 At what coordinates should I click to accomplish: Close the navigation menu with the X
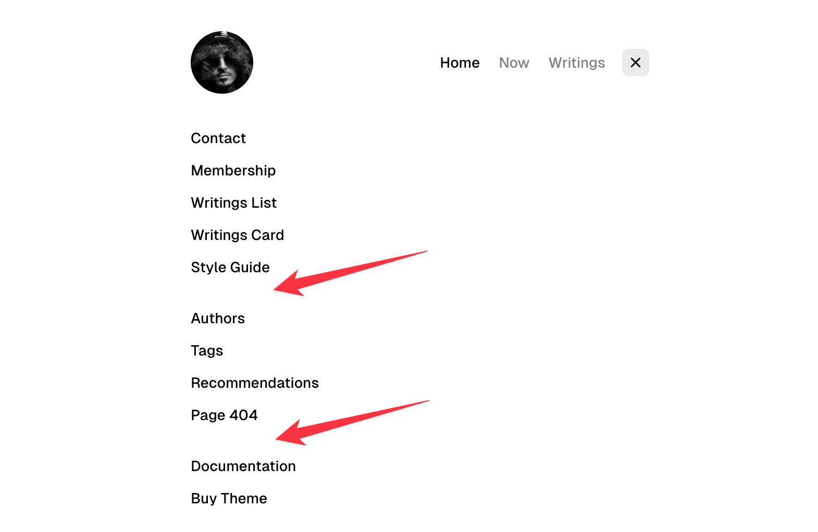[x=635, y=62]
